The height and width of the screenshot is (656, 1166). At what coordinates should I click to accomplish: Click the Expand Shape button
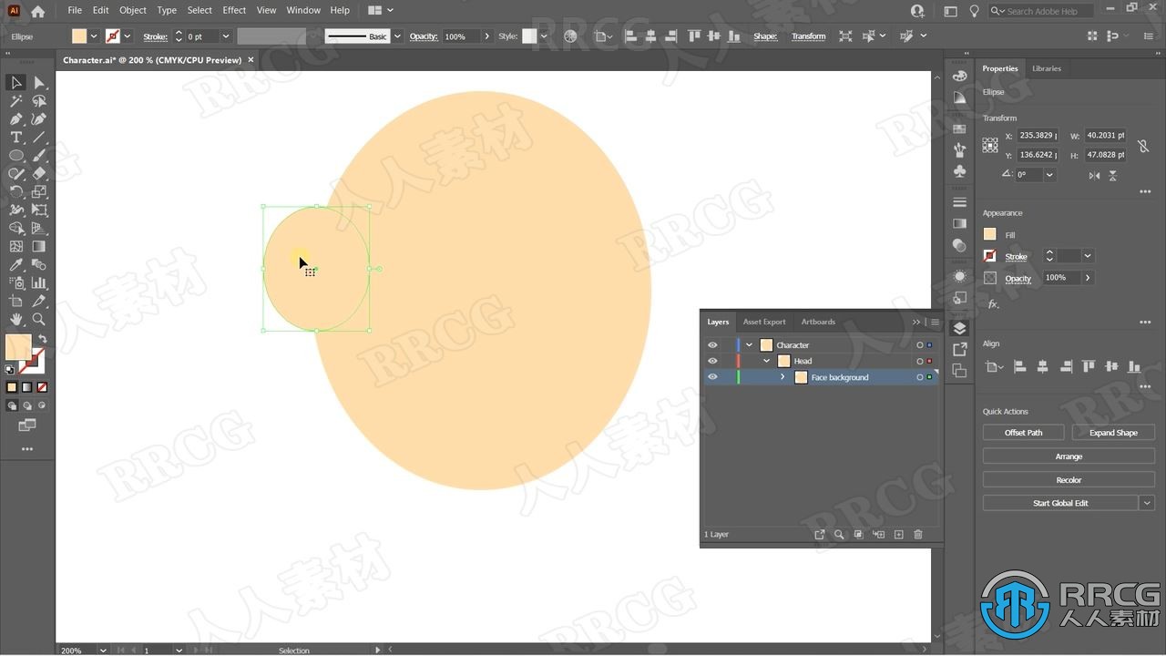click(x=1113, y=433)
